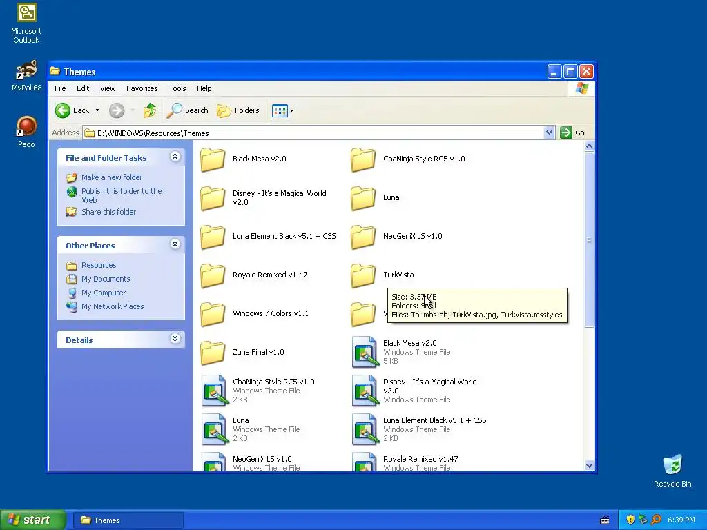Click Share this folder link
This screenshot has width=707, height=530.
(108, 212)
